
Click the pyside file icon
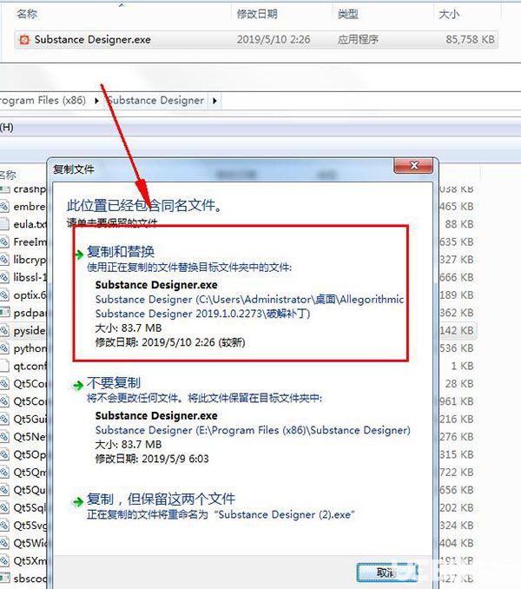4,331
